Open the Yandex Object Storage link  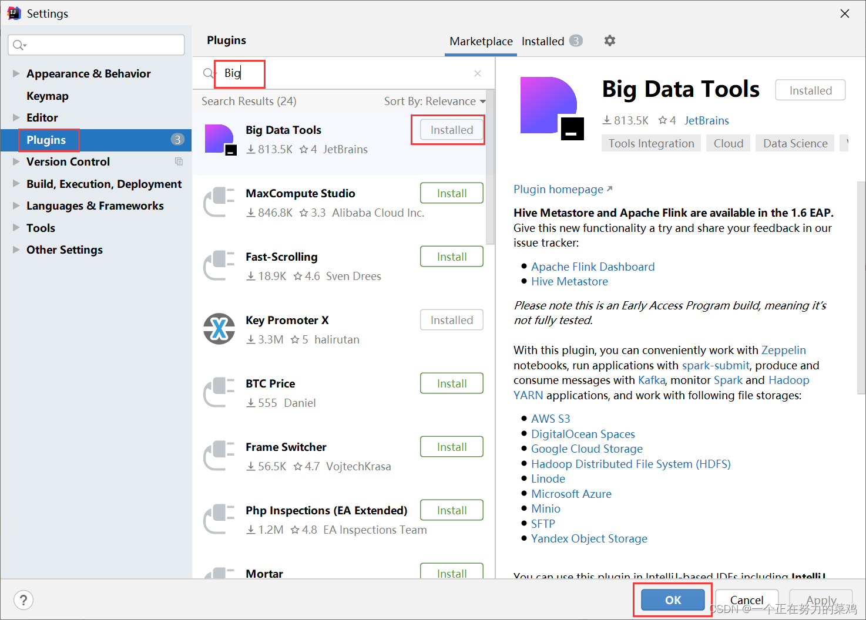click(x=589, y=538)
